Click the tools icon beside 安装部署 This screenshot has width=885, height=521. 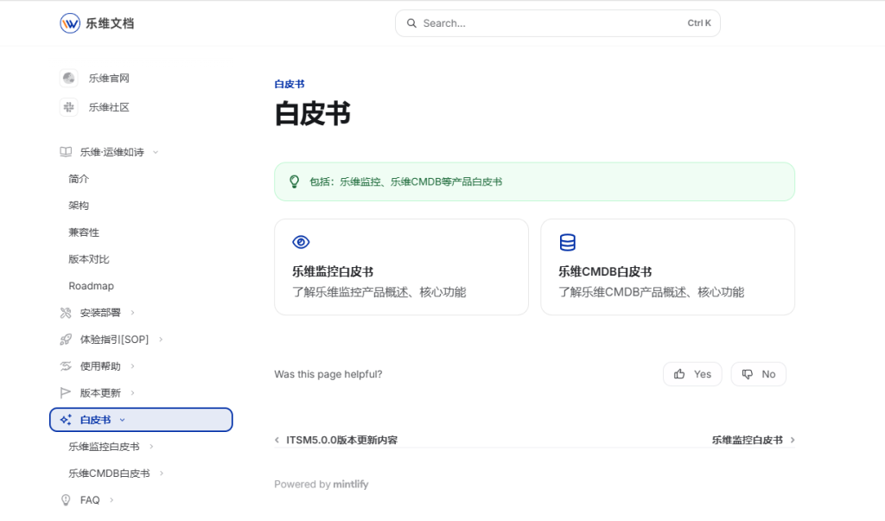click(x=66, y=313)
